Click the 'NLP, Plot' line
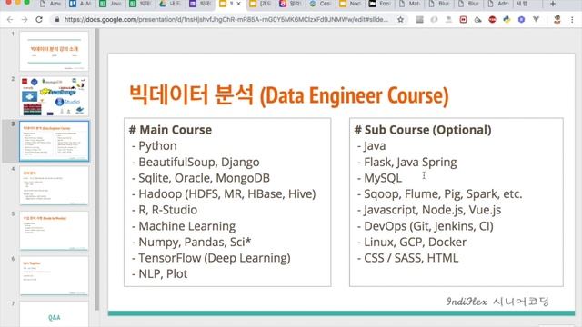This screenshot has height=327, width=582. 160,274
